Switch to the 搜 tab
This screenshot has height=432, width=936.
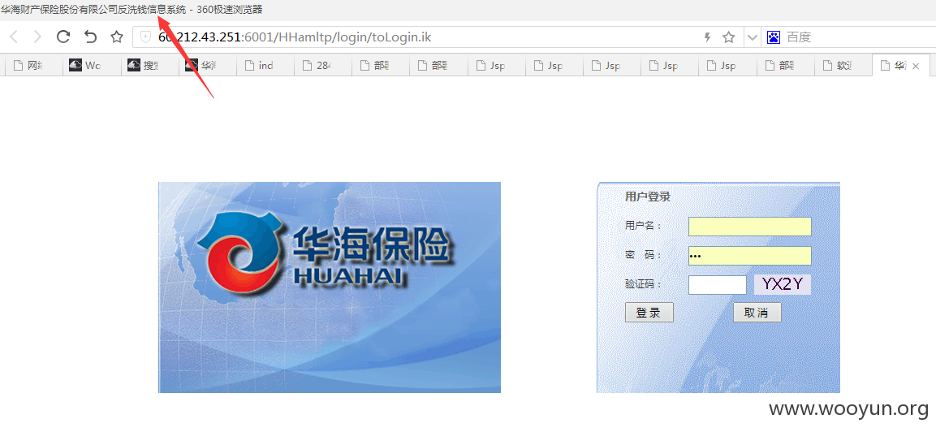[150, 66]
